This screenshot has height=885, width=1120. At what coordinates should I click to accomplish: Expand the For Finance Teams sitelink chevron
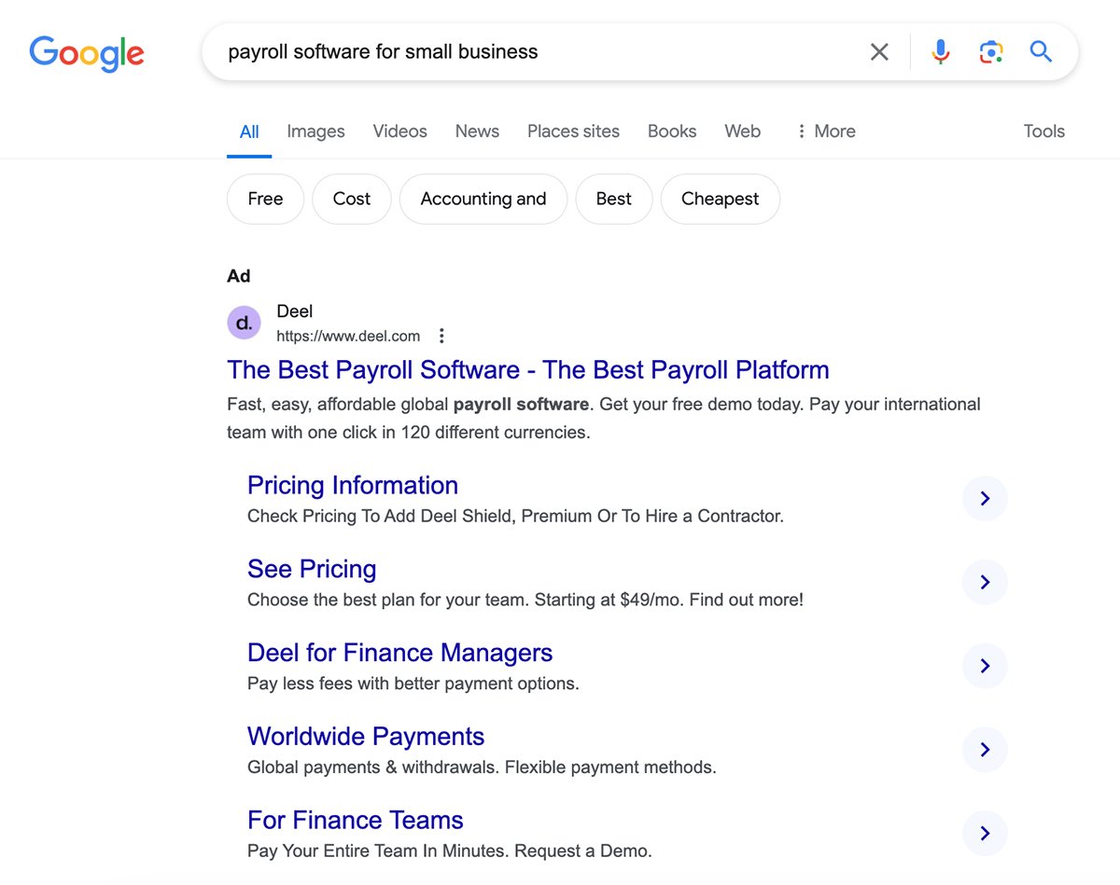pyautogui.click(x=985, y=833)
